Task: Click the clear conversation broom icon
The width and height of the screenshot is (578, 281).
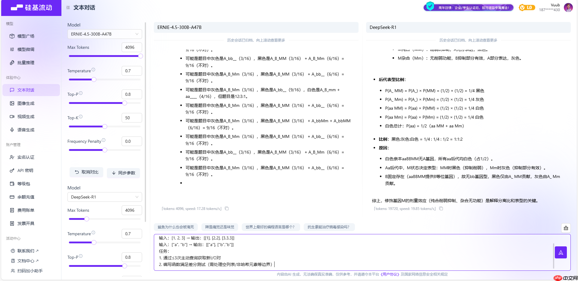Action: (x=566, y=228)
